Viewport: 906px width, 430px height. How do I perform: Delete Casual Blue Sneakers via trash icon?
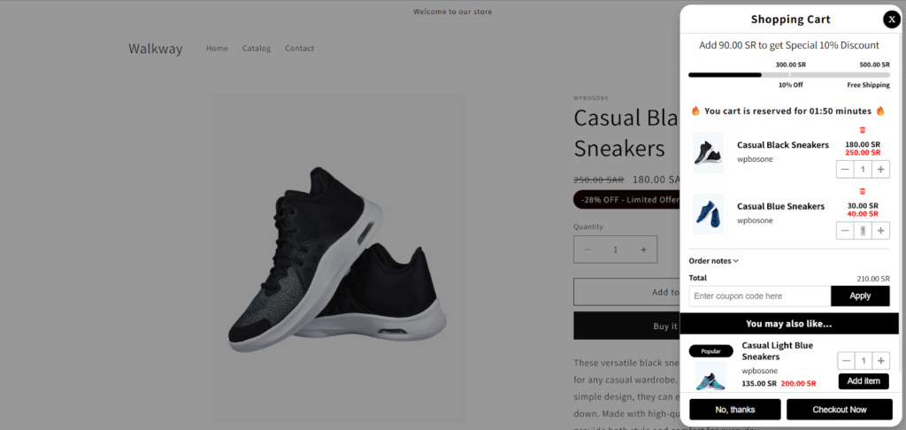tap(863, 191)
